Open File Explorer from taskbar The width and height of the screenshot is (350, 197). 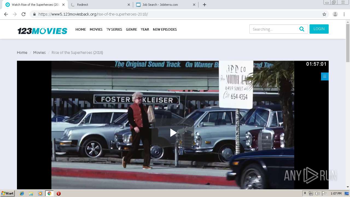(x=31, y=193)
